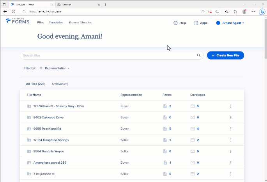The height and width of the screenshot is (182, 267).
Task: Open 9655 Peachland Rd file
Action: pyautogui.click(x=47, y=129)
